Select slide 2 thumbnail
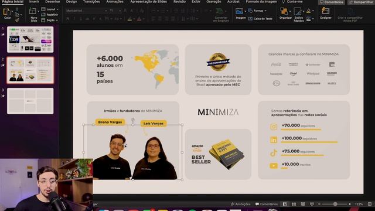This screenshot has width=375, height=211. [30, 70]
